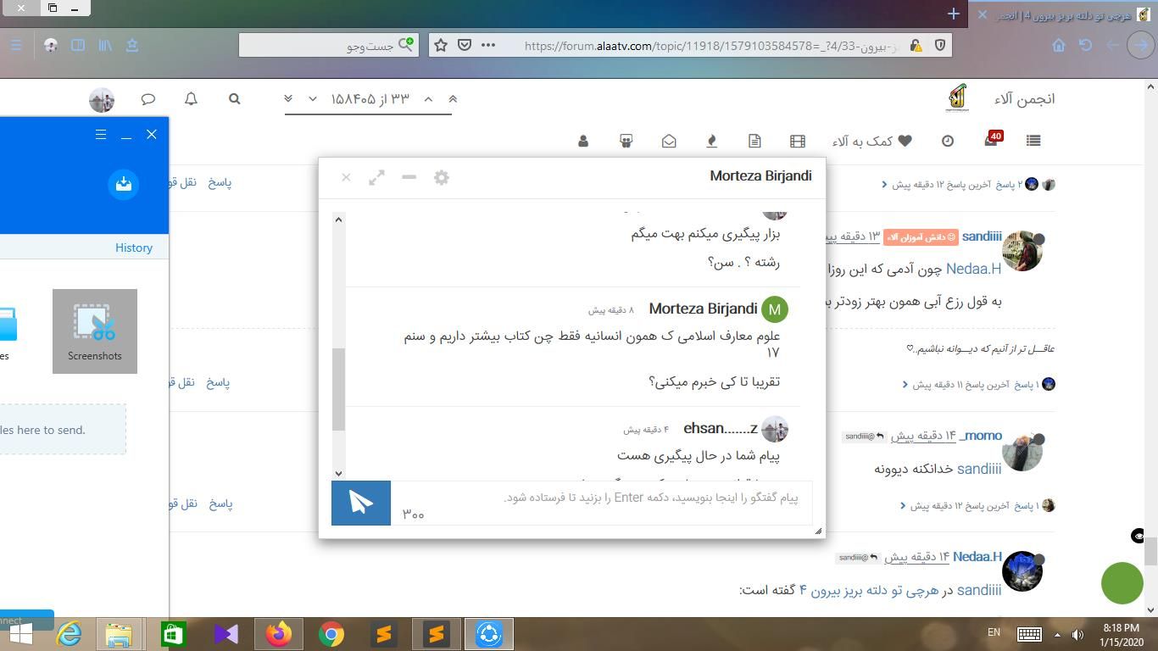Image resolution: width=1158 pixels, height=651 pixels.
Task: Open the categories list menu icon
Action: (1033, 141)
